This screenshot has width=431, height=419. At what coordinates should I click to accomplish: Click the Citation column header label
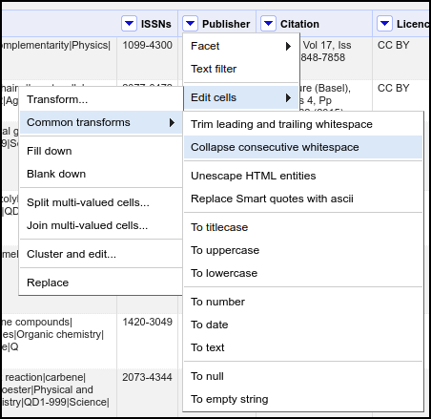point(299,24)
